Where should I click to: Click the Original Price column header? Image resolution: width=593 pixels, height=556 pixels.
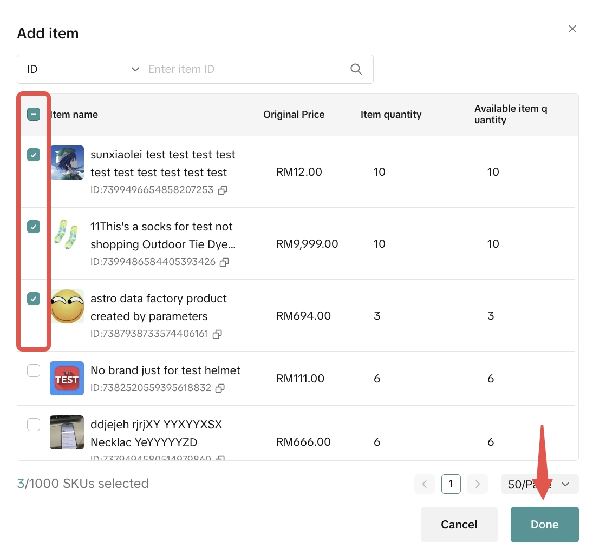coord(294,115)
